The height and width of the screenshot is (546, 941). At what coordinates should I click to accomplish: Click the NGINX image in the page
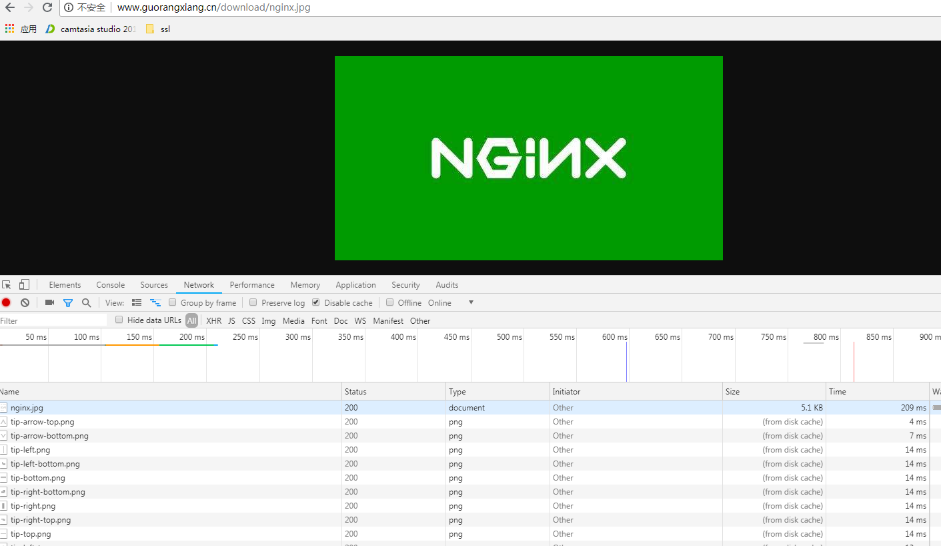[529, 158]
